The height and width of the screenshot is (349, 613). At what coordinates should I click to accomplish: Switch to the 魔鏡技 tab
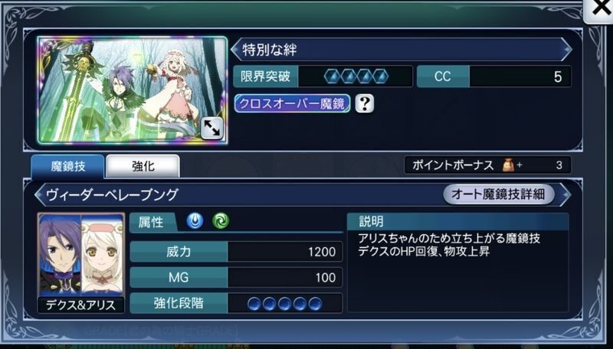[67, 166]
